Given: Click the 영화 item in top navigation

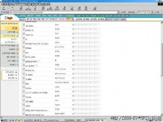Looking at the screenshot, I should 44,16.
